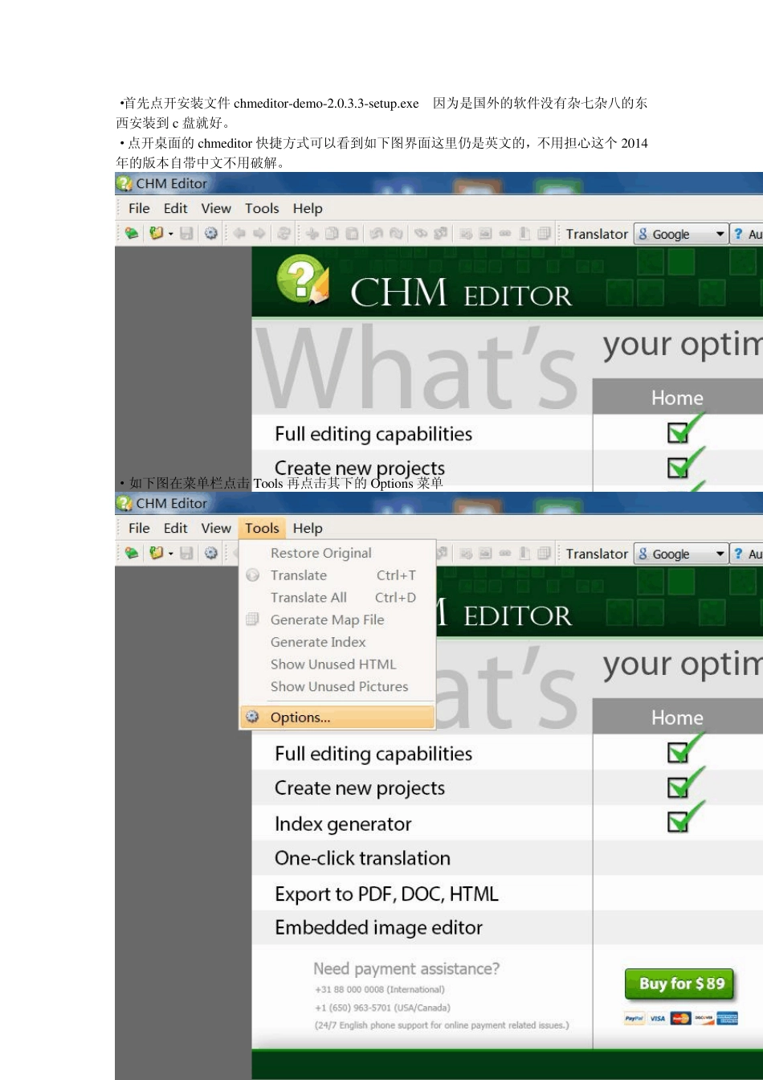
Task: Click the question-mark Au button in the second screenshot with the open menu
Action: 747,554
